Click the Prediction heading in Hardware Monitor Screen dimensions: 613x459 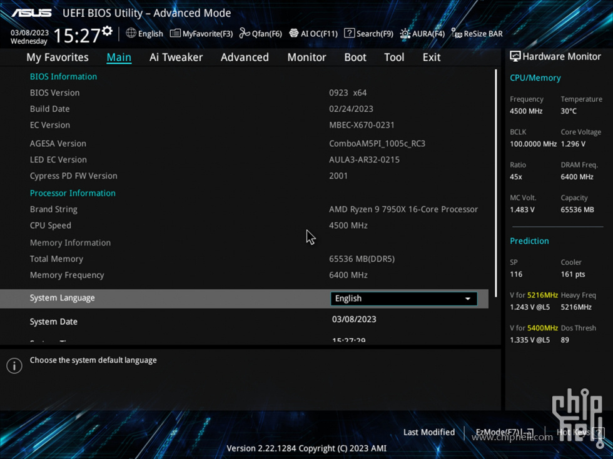[x=529, y=241]
